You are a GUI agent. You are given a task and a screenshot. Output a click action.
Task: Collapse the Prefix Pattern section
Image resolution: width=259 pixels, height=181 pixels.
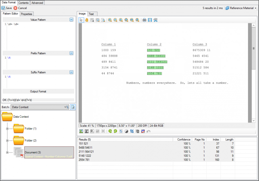point(71,53)
